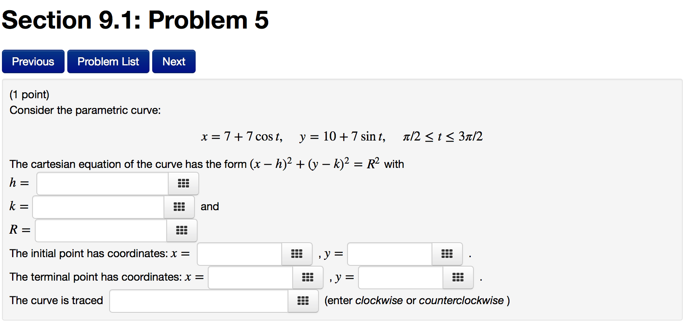Click the curve is traced direction field
The image size is (691, 328).
199,301
